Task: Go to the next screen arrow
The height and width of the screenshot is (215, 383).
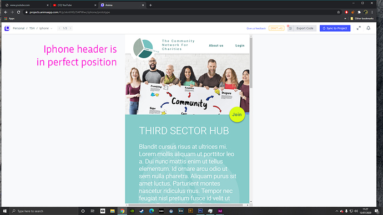Action: tap(70, 28)
